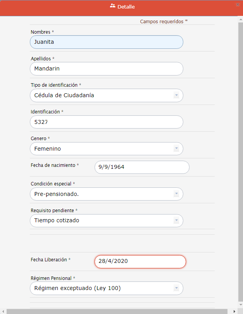Expand Requisito pendiente dropdown showing Tiempo cotizado
The width and height of the screenshot is (243, 314).
point(176,221)
